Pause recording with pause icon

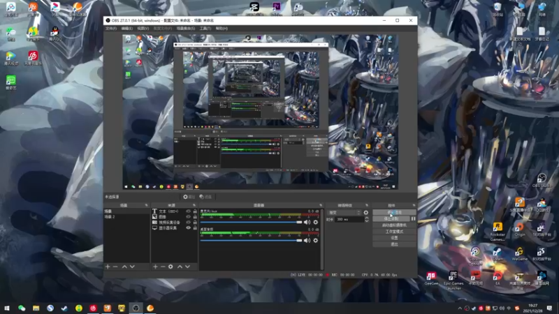[413, 218]
